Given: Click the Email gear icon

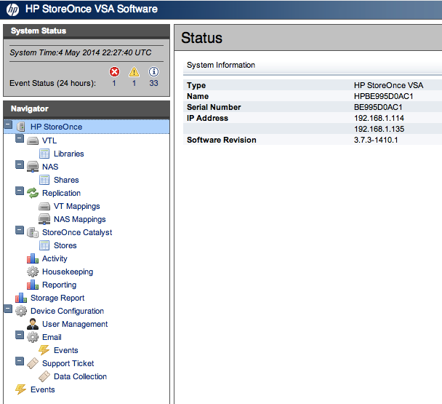Looking at the screenshot, I should click(33, 337).
